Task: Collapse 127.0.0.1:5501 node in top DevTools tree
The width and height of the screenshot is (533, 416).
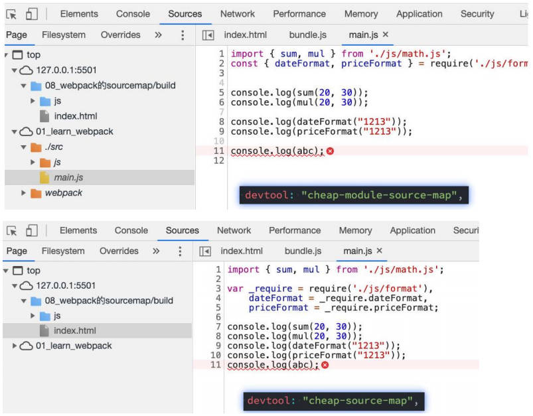Action: coord(15,70)
